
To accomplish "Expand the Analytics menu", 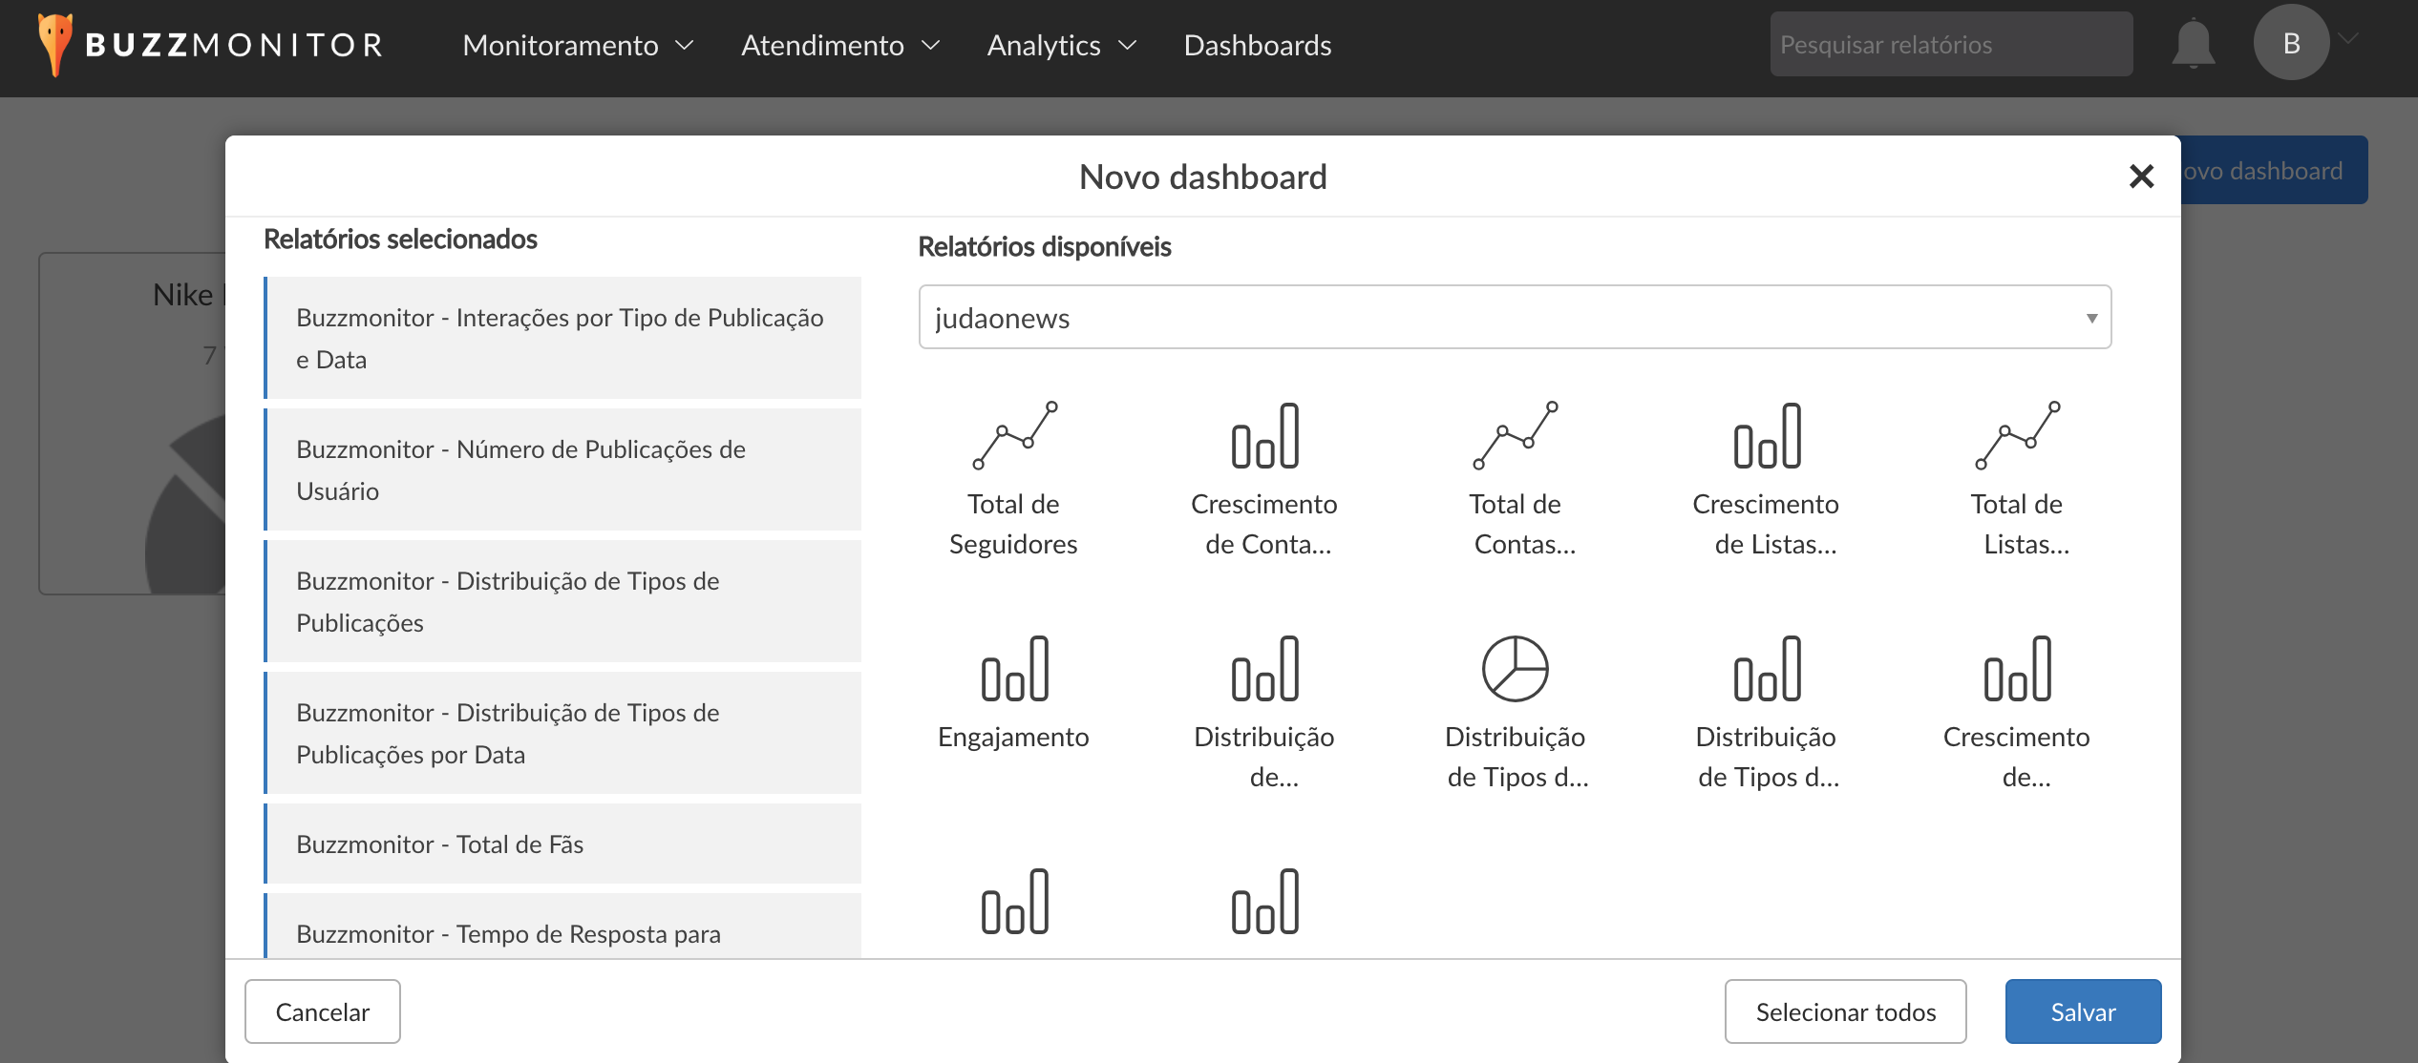I will click(1061, 45).
